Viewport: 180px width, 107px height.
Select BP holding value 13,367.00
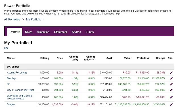point(44,84)
